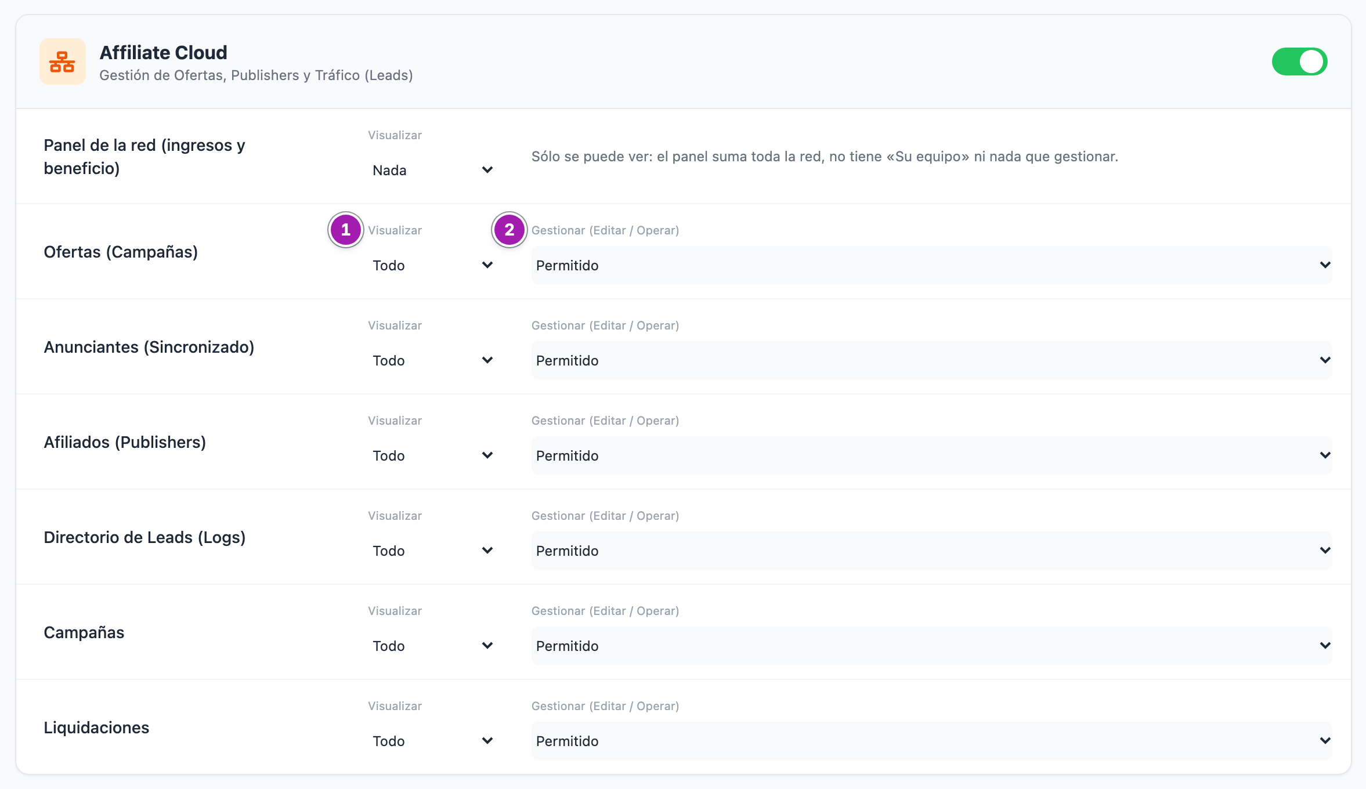
Task: Open Visualizar dropdown for Panel de la red
Action: [x=432, y=170]
